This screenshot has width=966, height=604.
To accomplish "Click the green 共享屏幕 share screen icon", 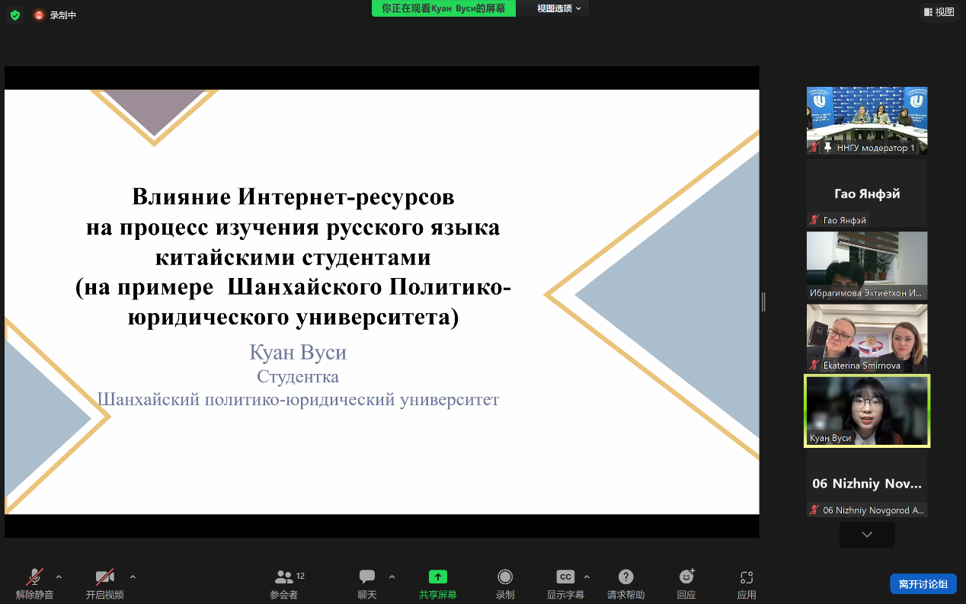I will click(438, 577).
